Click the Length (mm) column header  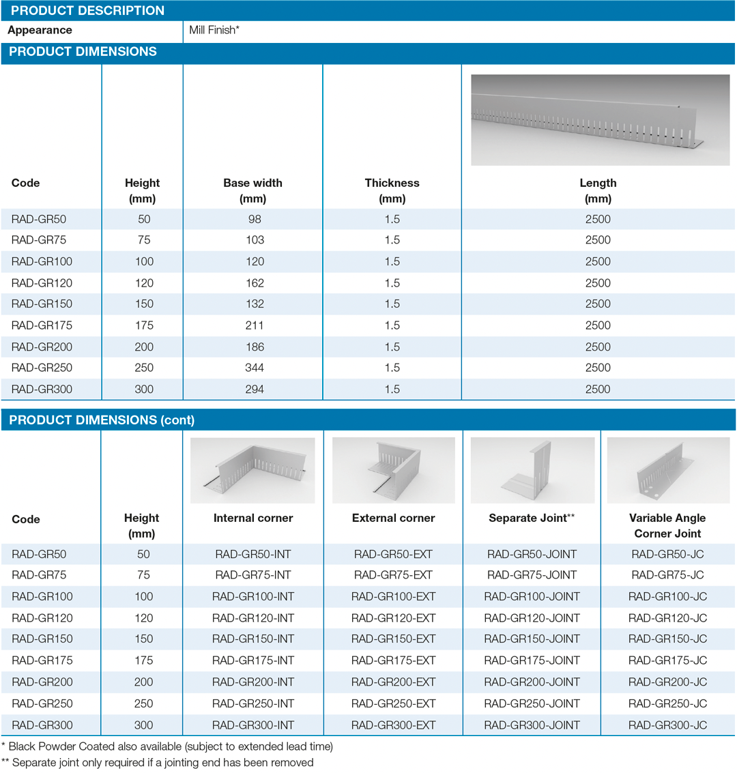click(x=598, y=190)
